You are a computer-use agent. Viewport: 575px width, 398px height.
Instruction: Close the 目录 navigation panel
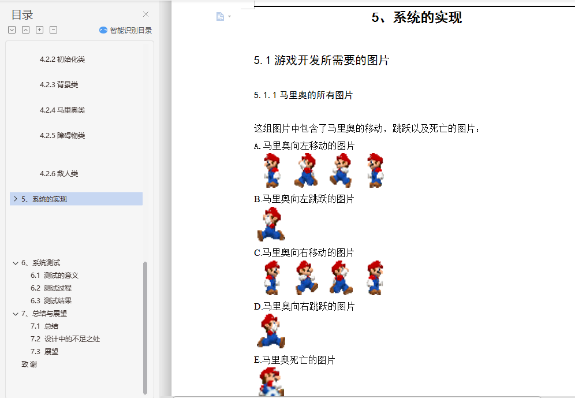[x=145, y=14]
